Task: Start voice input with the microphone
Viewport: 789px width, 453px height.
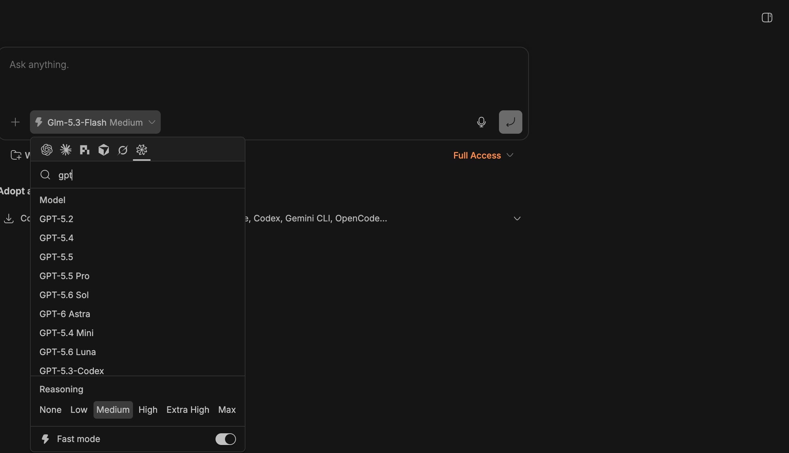Action: [481, 122]
